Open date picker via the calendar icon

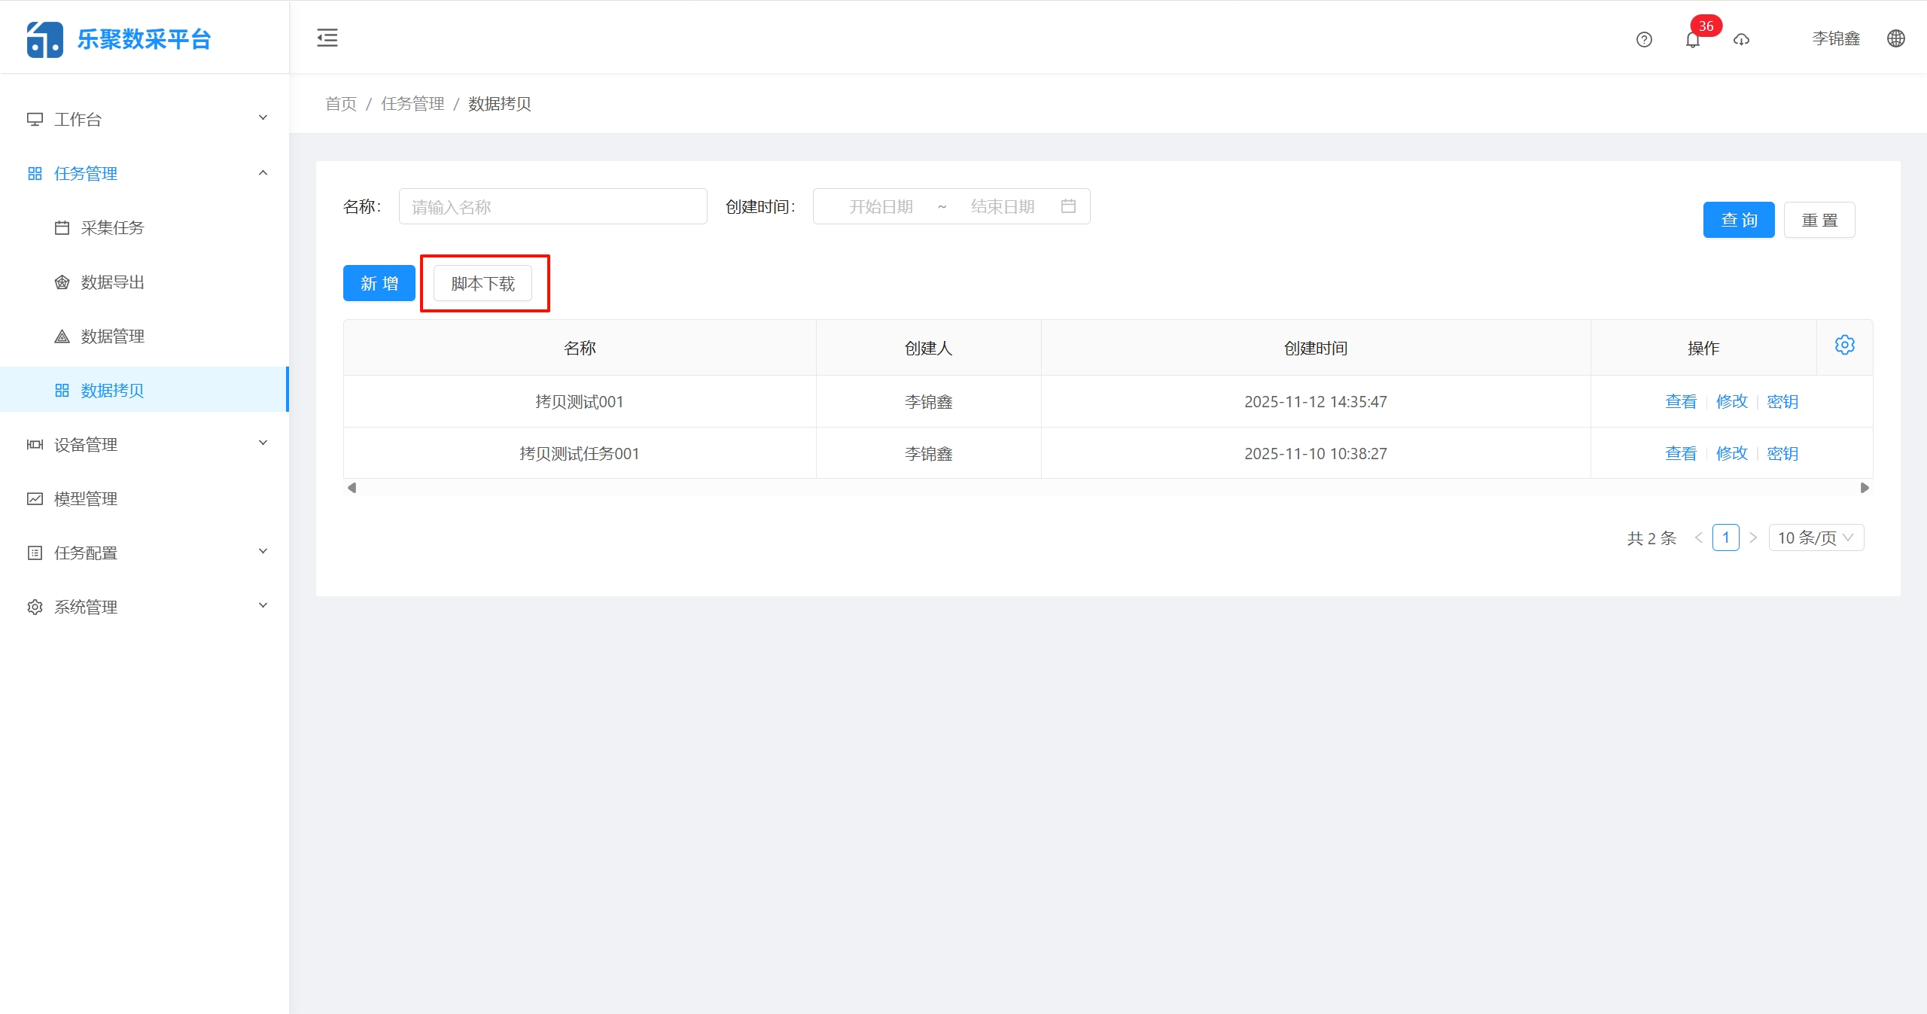click(1068, 206)
